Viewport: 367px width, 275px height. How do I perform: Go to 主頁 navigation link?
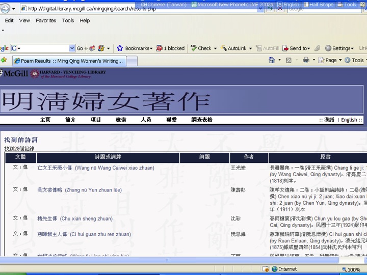pos(45,120)
